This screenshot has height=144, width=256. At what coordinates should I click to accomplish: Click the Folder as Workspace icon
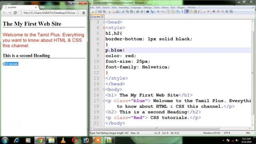204,12
